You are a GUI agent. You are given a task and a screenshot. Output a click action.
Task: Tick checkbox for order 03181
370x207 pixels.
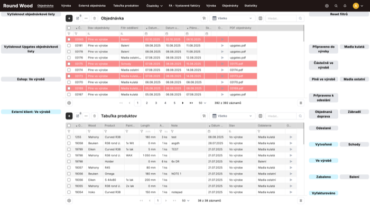point(69,46)
